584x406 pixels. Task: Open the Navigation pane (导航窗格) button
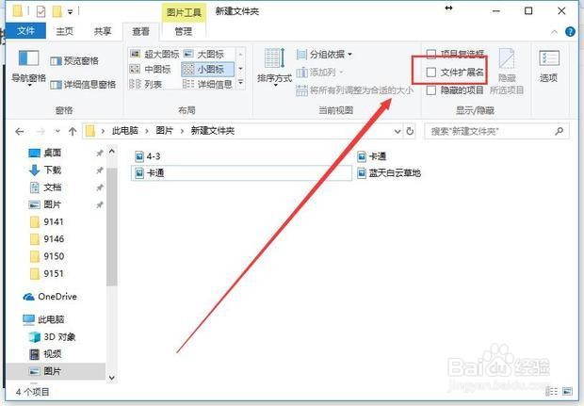tap(28, 68)
